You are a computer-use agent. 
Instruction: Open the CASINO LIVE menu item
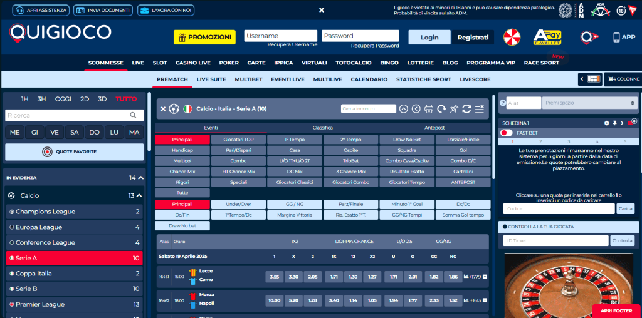pos(193,63)
